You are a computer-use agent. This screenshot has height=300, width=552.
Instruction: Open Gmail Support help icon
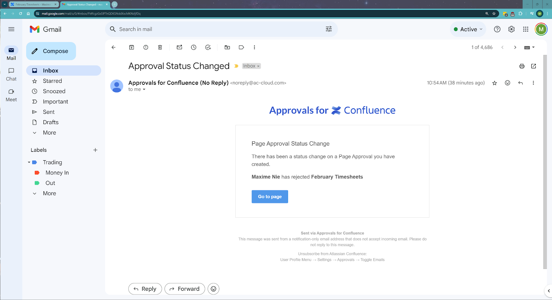click(497, 29)
